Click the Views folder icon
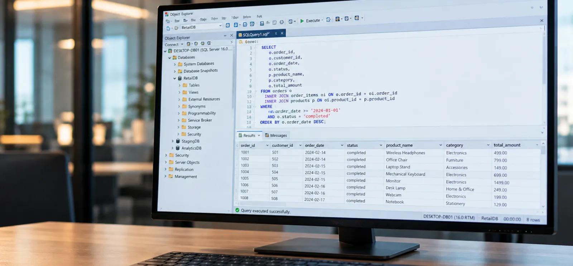Viewport: 573px width, 266px height. tap(184, 92)
